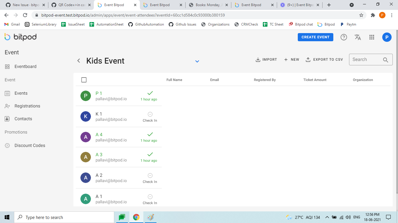Viewport: 398px width, 223px height.
Task: Click the Discount Codes badge icon
Action: tap(8, 145)
